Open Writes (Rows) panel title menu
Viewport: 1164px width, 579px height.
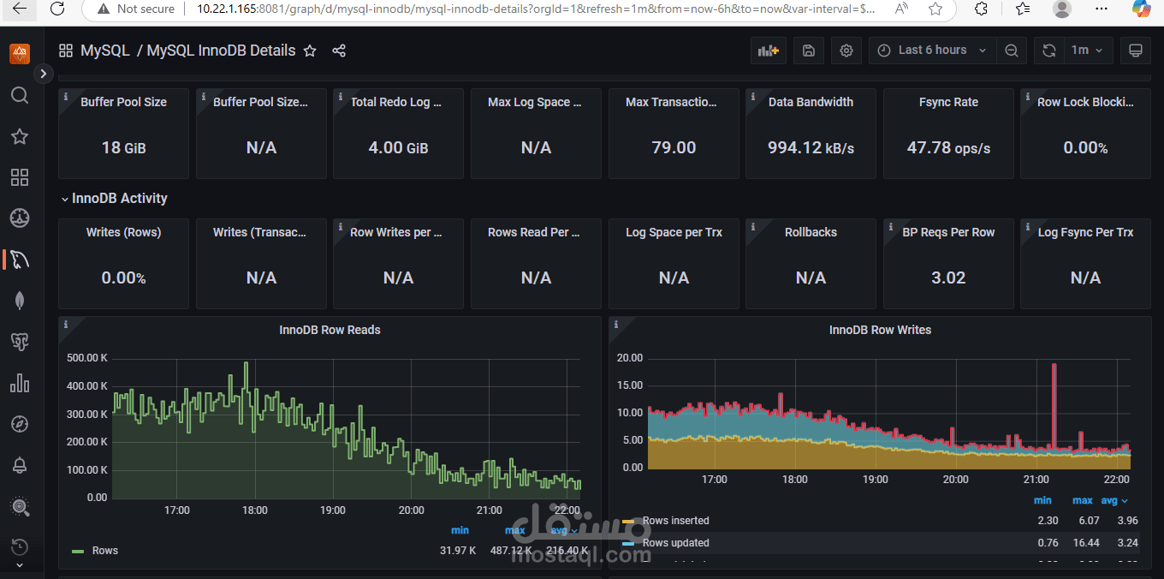123,232
